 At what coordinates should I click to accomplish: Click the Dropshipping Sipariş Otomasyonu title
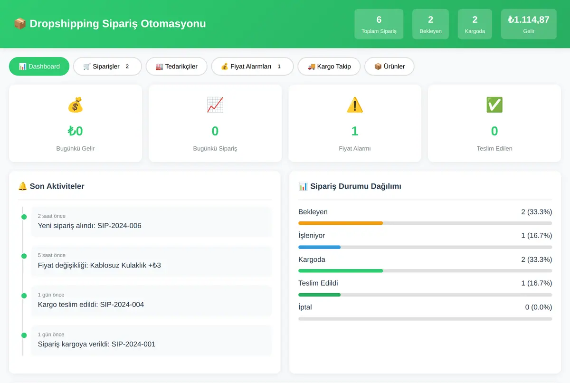[118, 23]
